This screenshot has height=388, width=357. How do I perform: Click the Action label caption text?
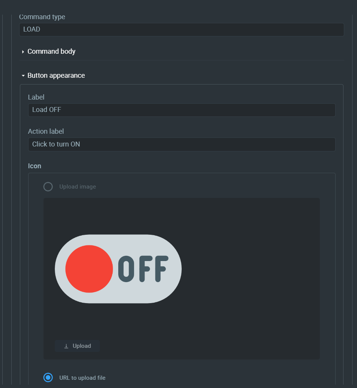[46, 131]
